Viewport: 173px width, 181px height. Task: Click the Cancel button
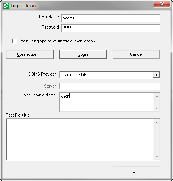(136, 54)
